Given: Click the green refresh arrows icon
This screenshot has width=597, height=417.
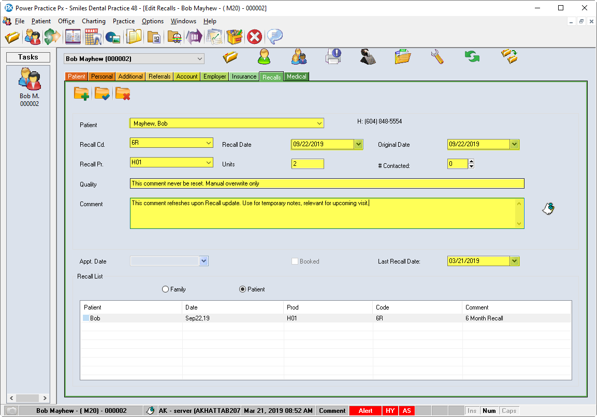Looking at the screenshot, I should tap(472, 56).
